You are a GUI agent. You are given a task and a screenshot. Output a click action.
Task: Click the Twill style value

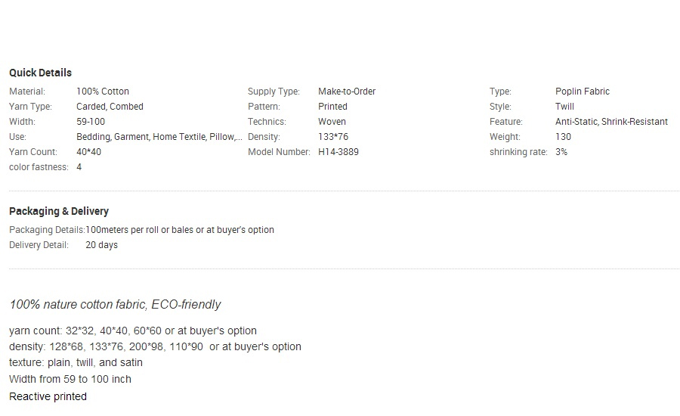click(564, 107)
